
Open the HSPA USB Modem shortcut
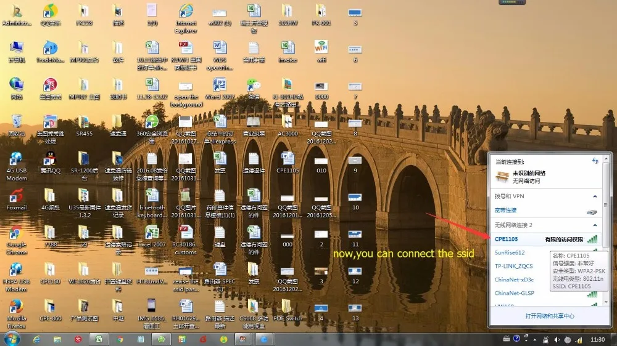17,277
